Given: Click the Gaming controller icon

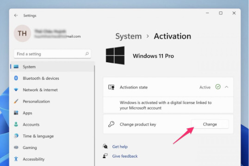Looking at the screenshot, I should pos(16,148).
